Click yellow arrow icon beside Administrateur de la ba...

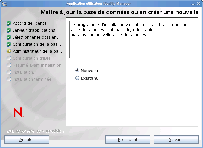pos(9,51)
